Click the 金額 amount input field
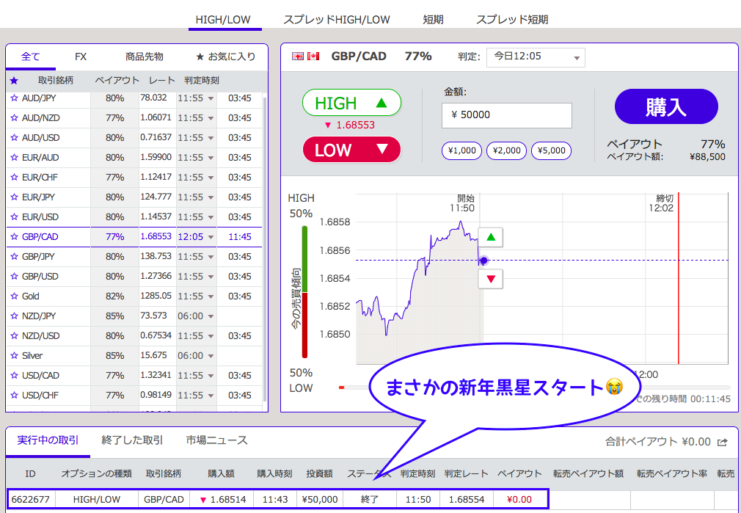741x513 pixels. click(506, 115)
